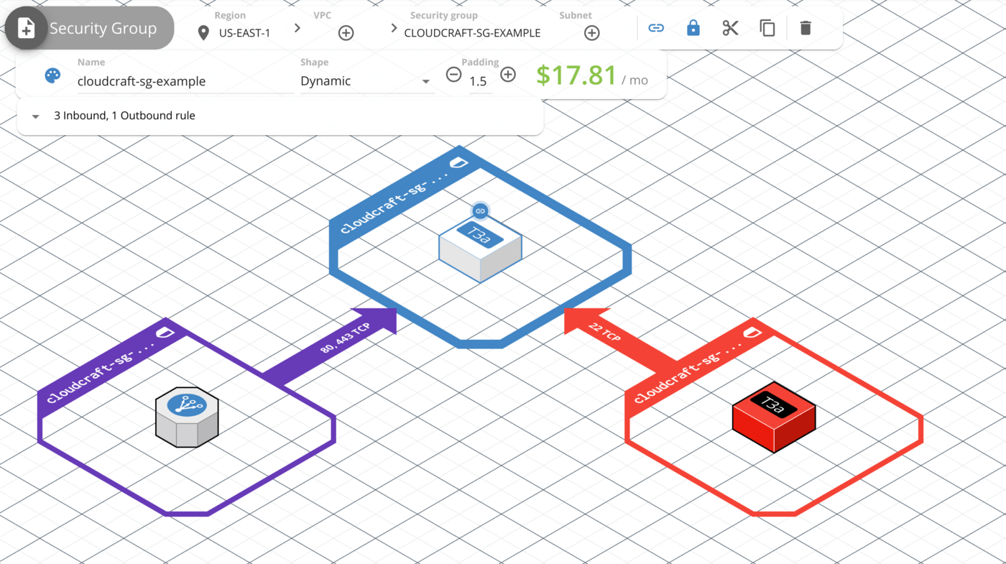Open the Shape dropdown showing Dynamic
1006x564 pixels.
[366, 81]
